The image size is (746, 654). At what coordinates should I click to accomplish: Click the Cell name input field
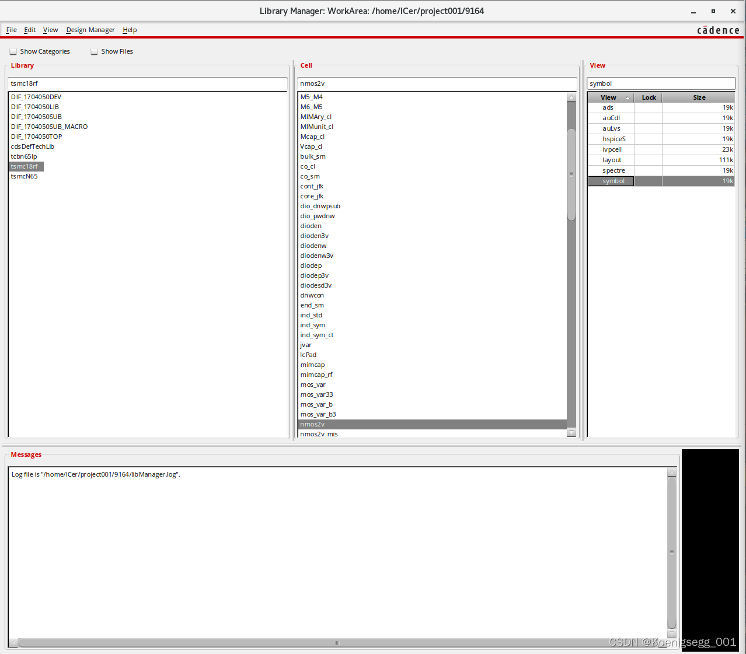[x=437, y=83]
